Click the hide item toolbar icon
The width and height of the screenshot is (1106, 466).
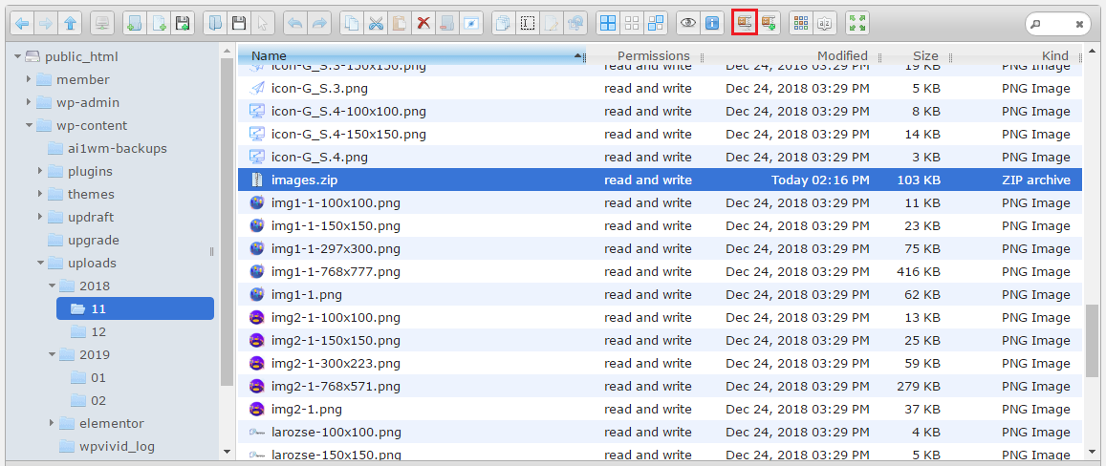tap(470, 23)
